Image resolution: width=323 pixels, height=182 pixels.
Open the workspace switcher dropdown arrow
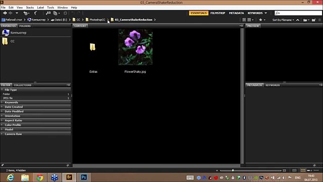click(x=266, y=13)
